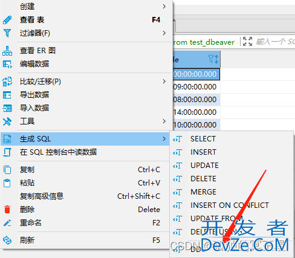Click the template icon beside UPDATE
The height and width of the screenshot is (258, 295).
[178, 166]
